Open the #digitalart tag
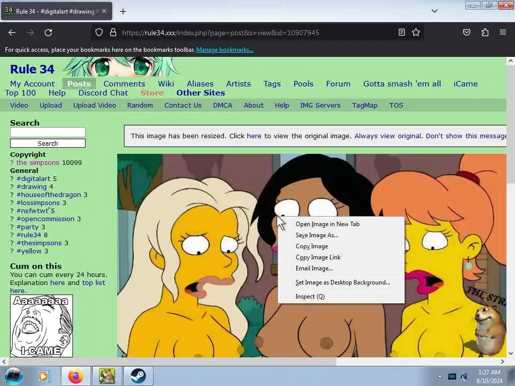 (34, 178)
